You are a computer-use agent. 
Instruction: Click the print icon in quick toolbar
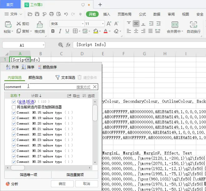pos(51,14)
